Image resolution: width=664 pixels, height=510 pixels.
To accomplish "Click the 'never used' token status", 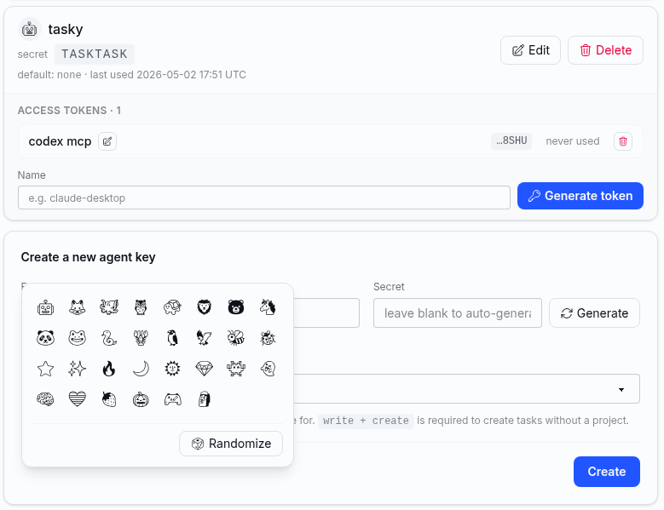I will pos(573,141).
